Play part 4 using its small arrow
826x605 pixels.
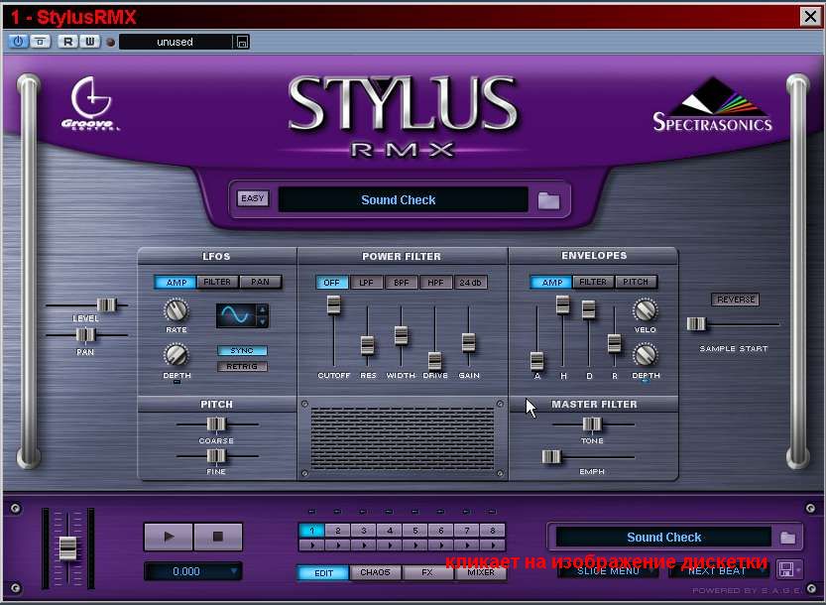pyautogui.click(x=390, y=544)
